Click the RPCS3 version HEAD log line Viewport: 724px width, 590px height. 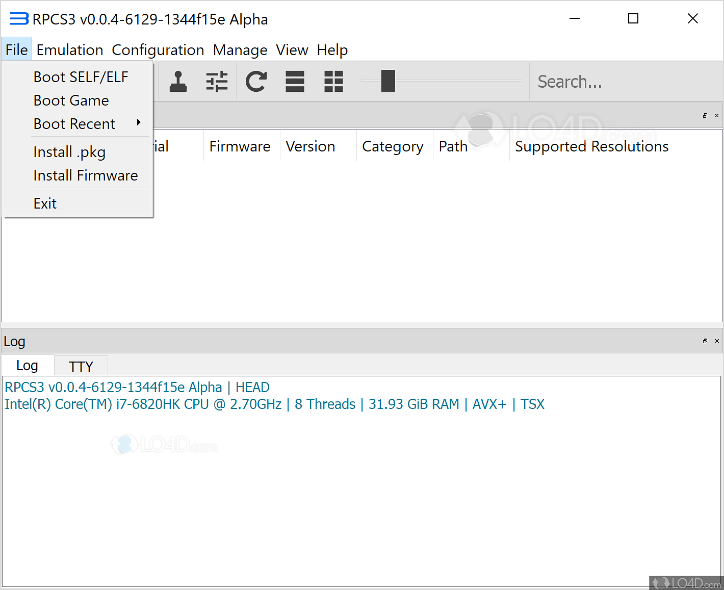(x=137, y=388)
